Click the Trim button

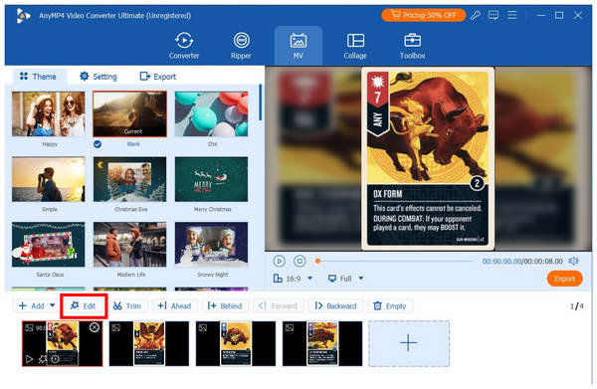coord(127,306)
